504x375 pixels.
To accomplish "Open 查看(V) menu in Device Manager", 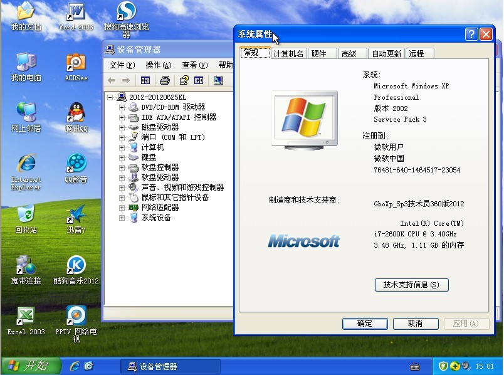I will click(195, 65).
